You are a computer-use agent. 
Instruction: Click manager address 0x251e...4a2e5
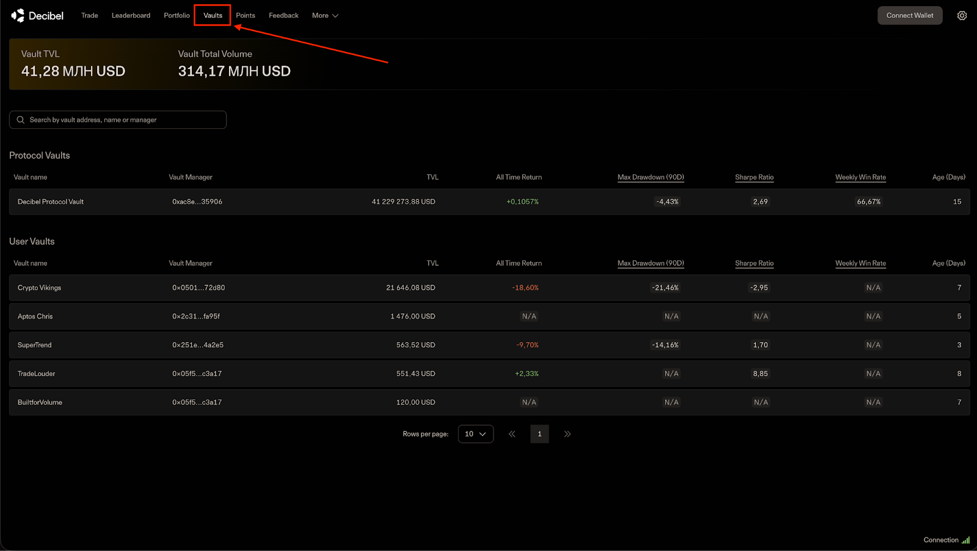(198, 345)
